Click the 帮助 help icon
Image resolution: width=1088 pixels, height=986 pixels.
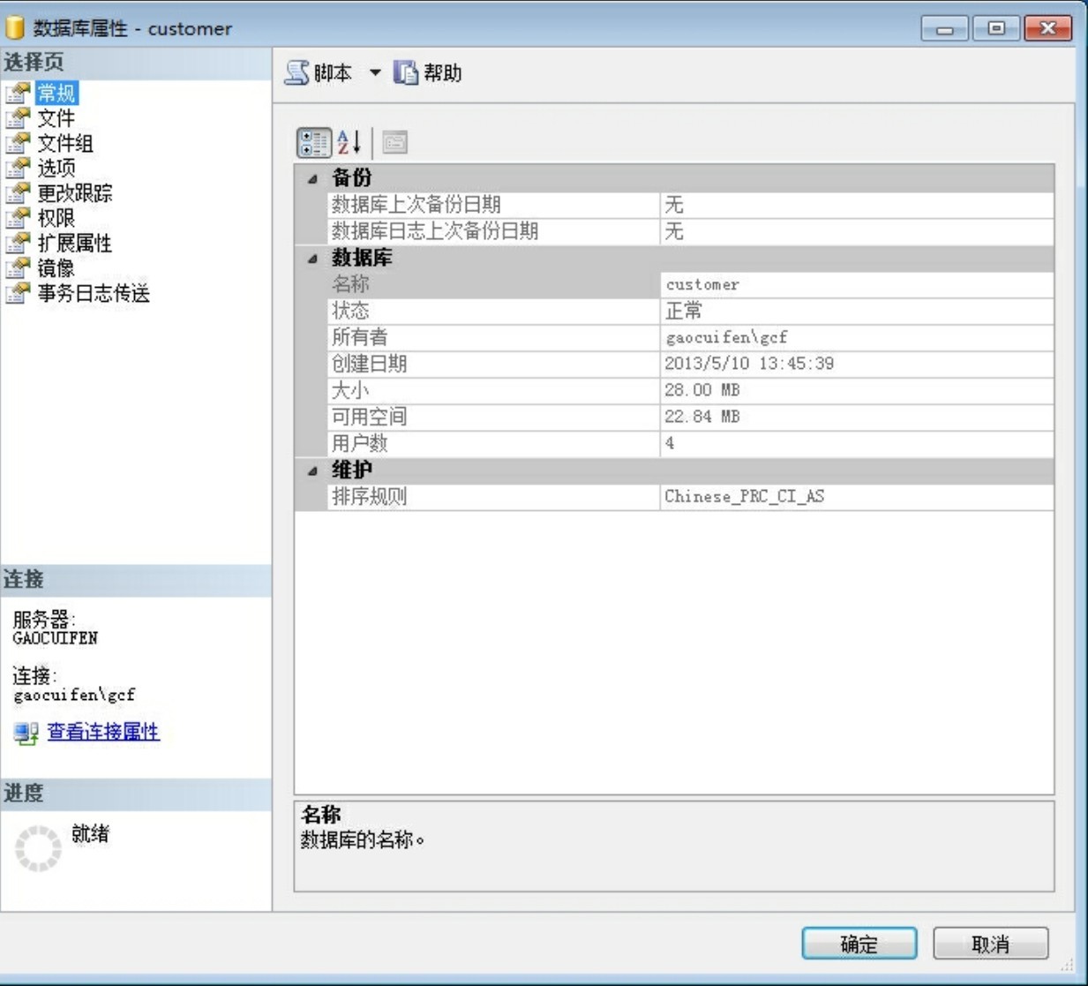(x=405, y=73)
